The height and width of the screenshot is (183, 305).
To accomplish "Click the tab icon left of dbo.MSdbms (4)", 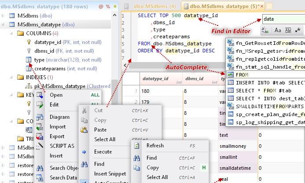I will (126, 6).
